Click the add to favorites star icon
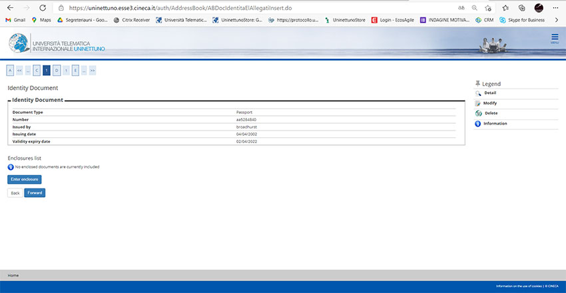566x293 pixels. pos(488,7)
